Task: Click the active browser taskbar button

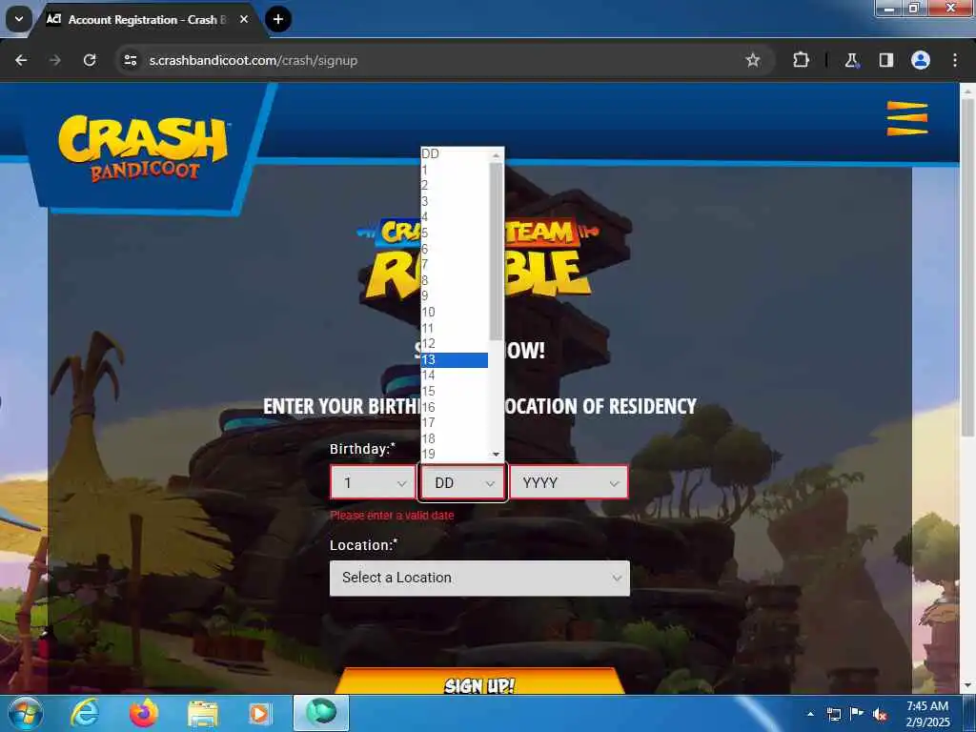Action: pos(321,713)
